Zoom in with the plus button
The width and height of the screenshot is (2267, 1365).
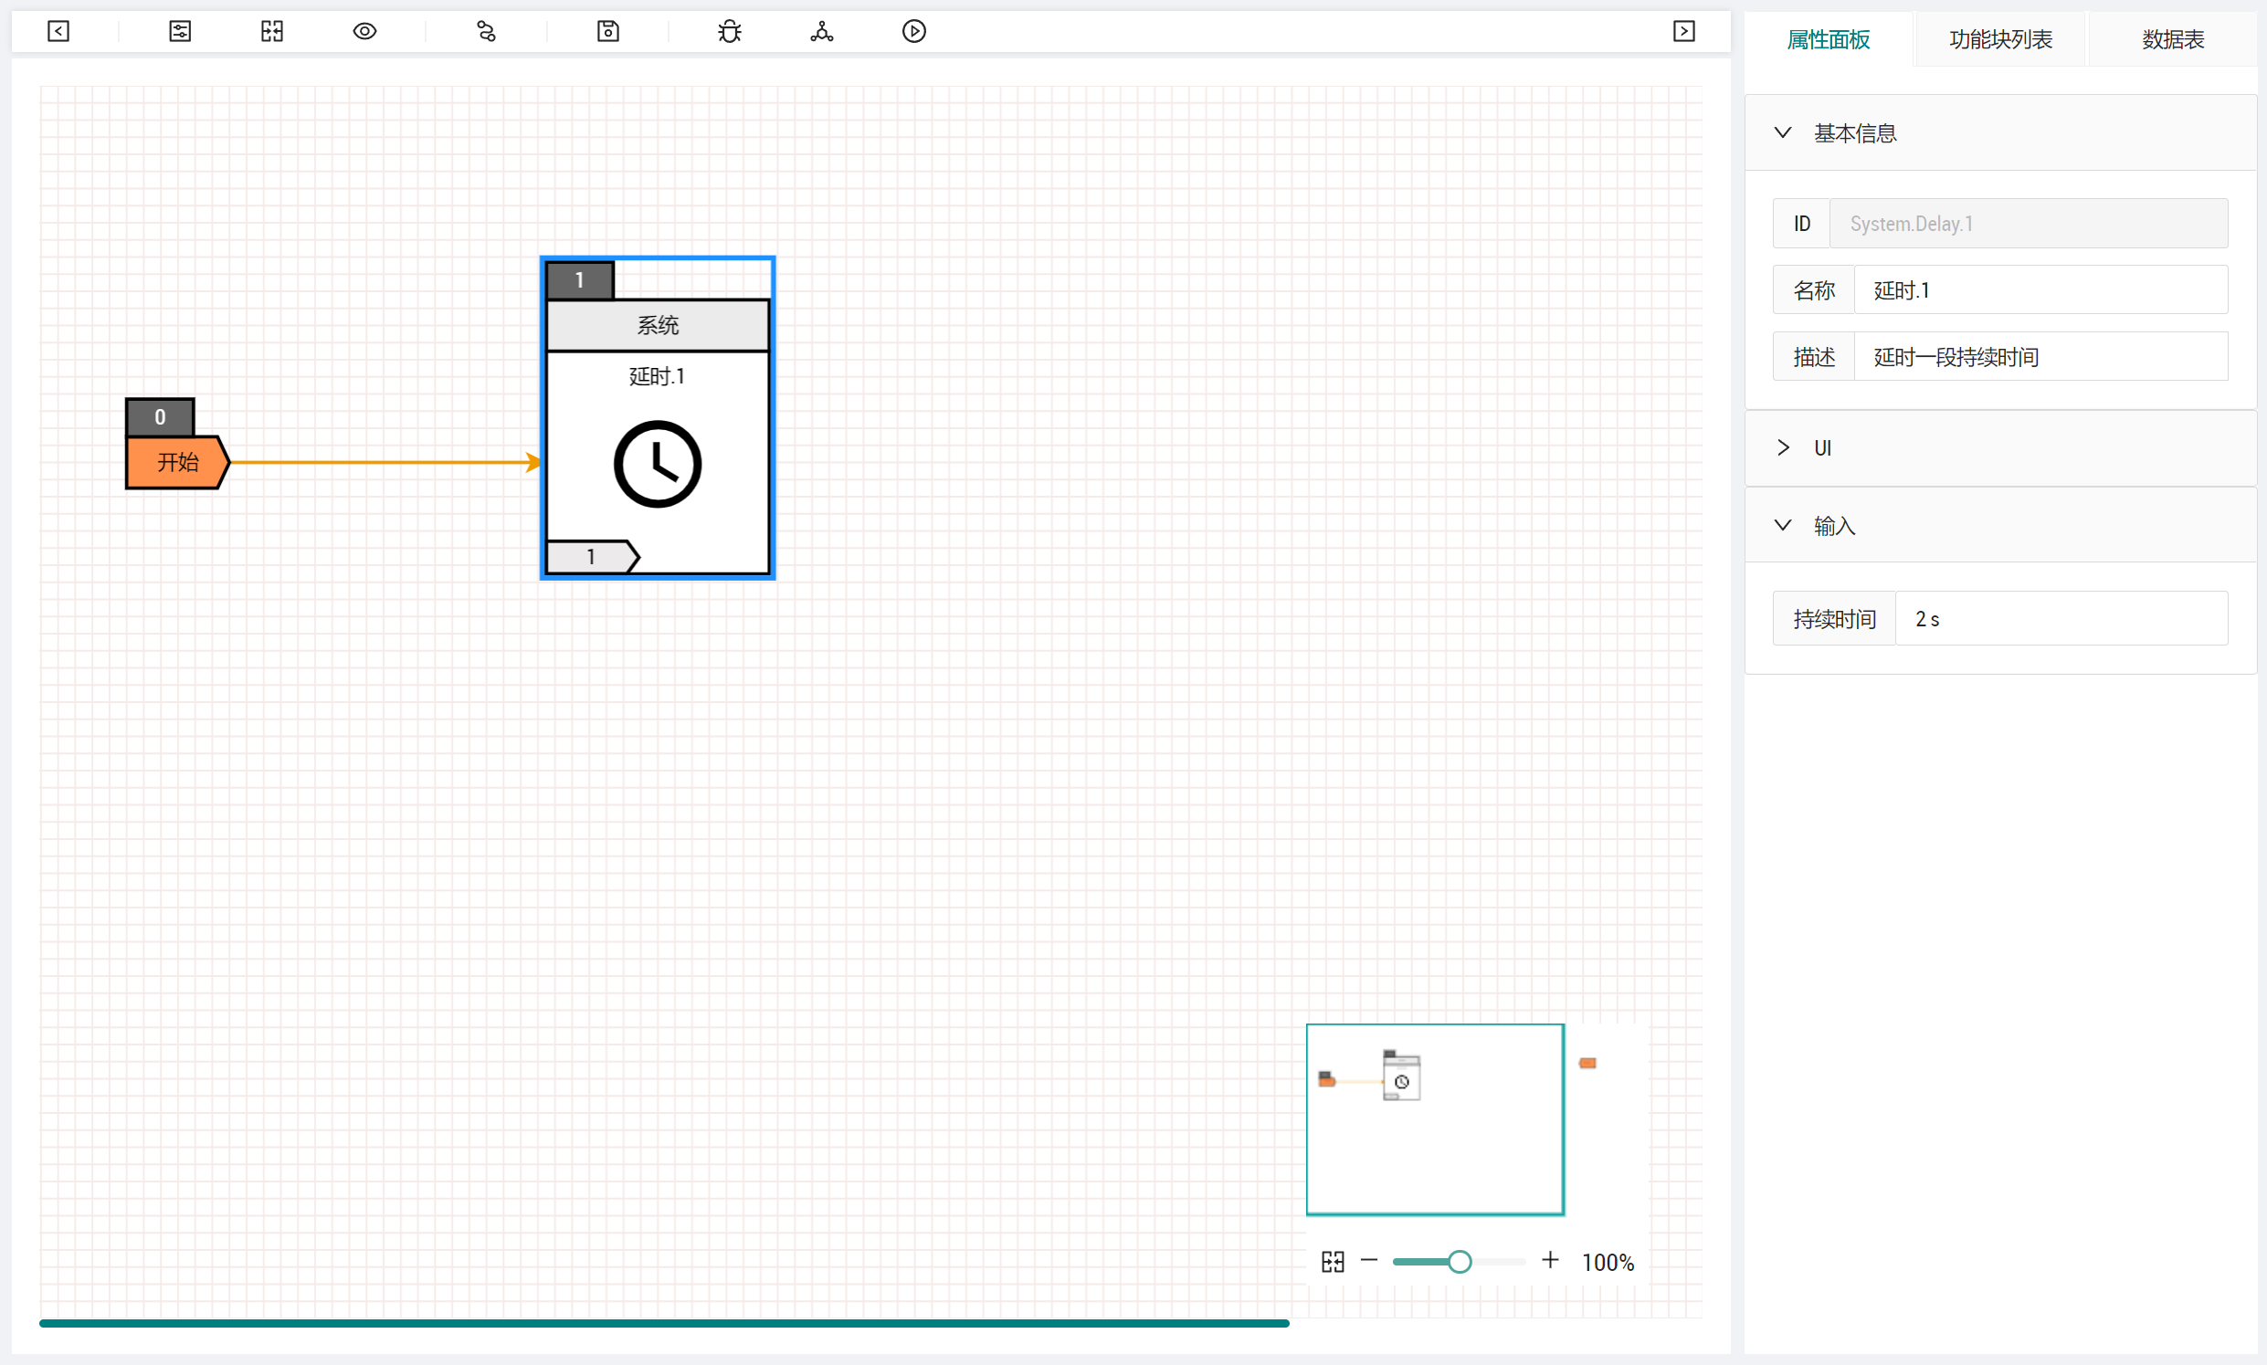click(1550, 1260)
